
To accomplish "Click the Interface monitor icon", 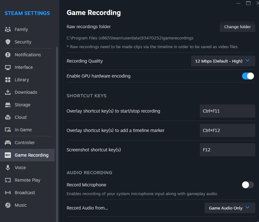I will click(8, 67).
